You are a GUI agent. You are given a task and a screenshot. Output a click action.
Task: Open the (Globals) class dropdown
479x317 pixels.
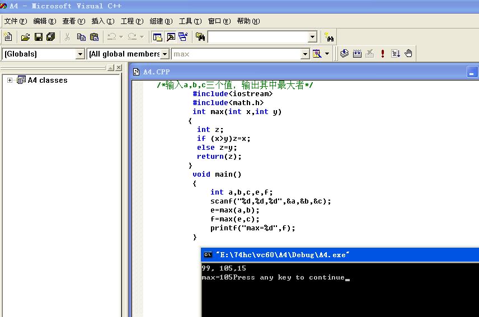(80, 54)
